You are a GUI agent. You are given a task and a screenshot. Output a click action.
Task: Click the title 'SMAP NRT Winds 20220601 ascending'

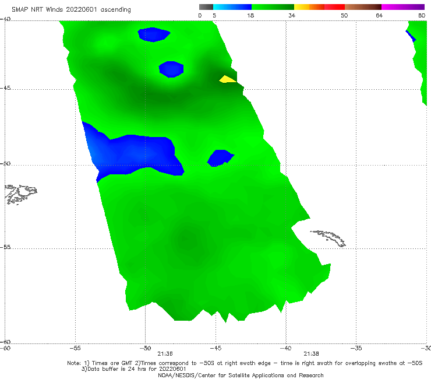[x=71, y=9]
